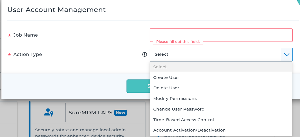300x137 pixels.
Task: Open the Action Type select box
Action: 215,55
